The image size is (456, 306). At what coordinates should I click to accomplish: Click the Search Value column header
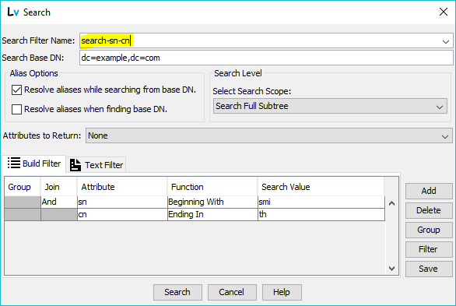tap(321, 187)
